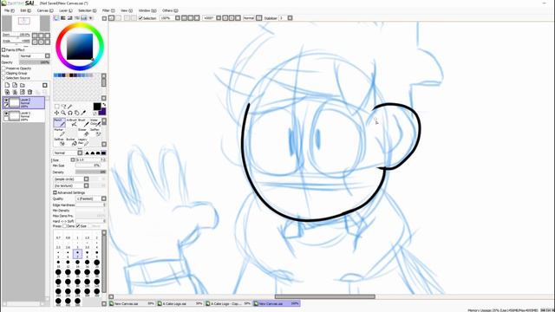Show the RGB slider panel icon
Viewport: 555px width, 312px height.
click(x=63, y=17)
